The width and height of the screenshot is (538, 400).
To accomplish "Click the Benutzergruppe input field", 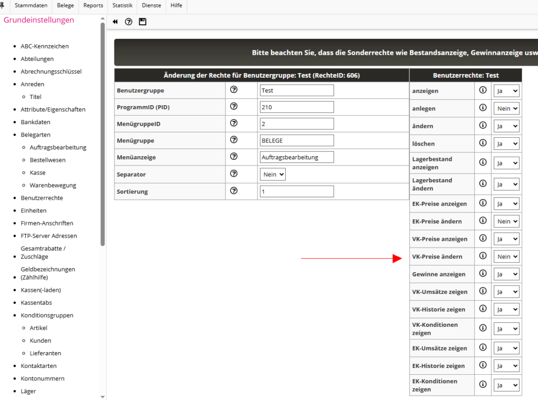I will (x=297, y=90).
